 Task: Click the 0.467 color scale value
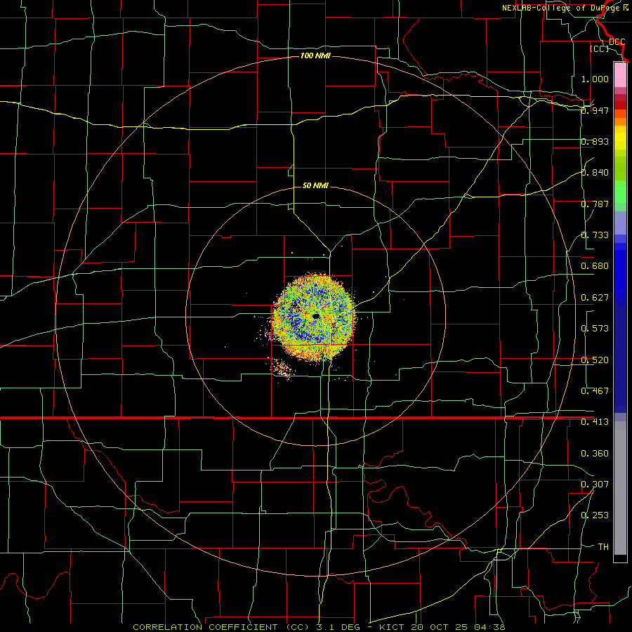pyautogui.click(x=595, y=391)
